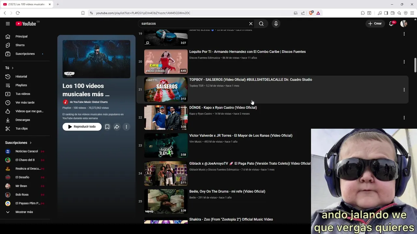Open options menu for Loquito Por Ti
Image resolution: width=417 pixels, height=234 pixels.
click(x=404, y=62)
